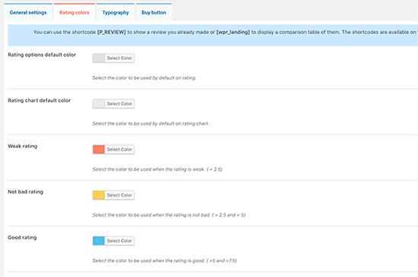Screen dimensions: 418x277
Task: Click the 'Weak rating' label
Action: click(x=22, y=146)
